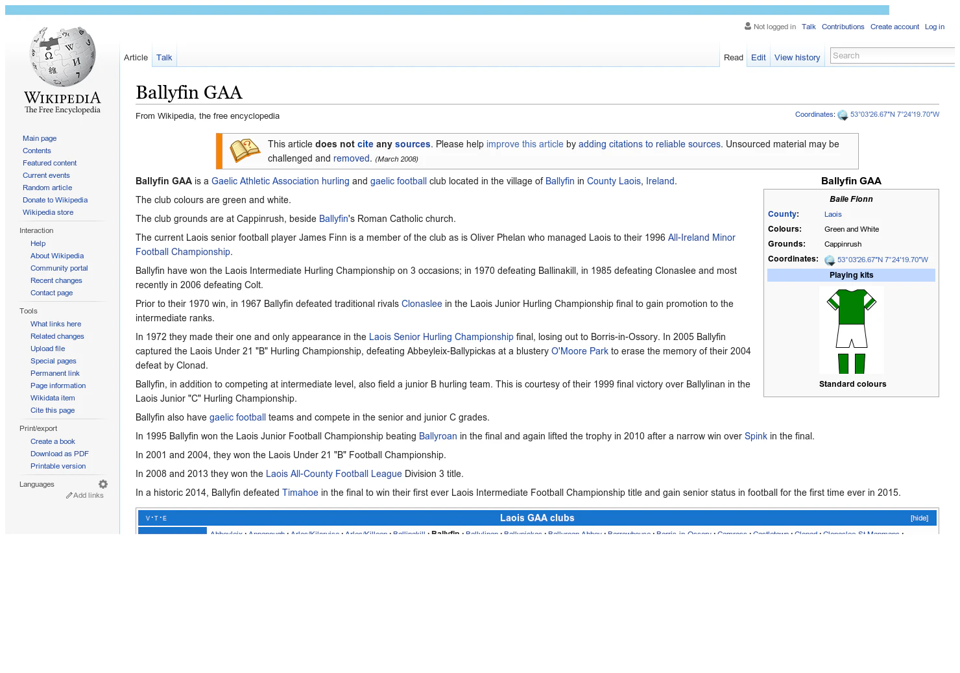Open Wikidata item link
Viewport: 960px width, 673px height.
tap(53, 398)
